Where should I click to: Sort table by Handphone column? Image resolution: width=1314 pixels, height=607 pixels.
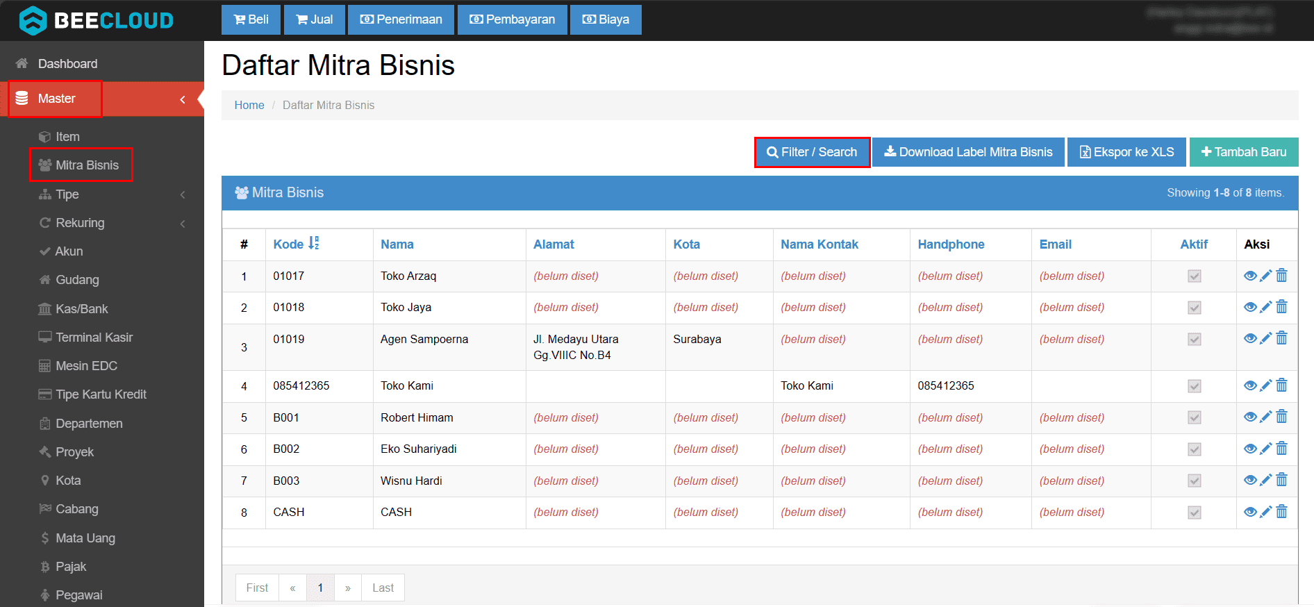tap(951, 244)
